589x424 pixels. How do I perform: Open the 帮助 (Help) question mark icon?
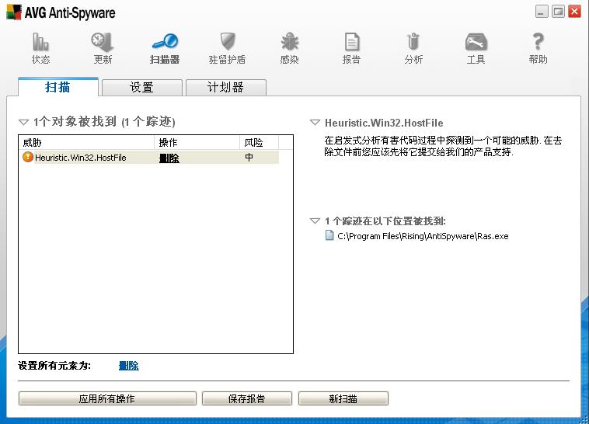tap(538, 42)
